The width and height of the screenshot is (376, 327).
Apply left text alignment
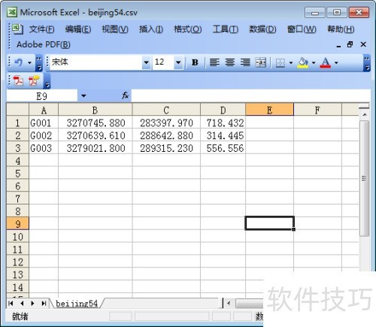point(214,62)
